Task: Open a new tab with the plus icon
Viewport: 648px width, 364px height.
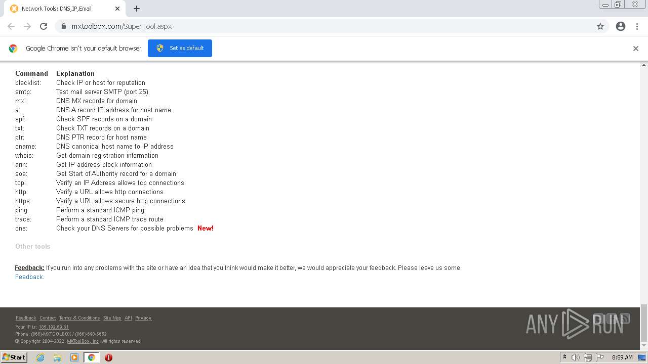Action: (x=137, y=9)
